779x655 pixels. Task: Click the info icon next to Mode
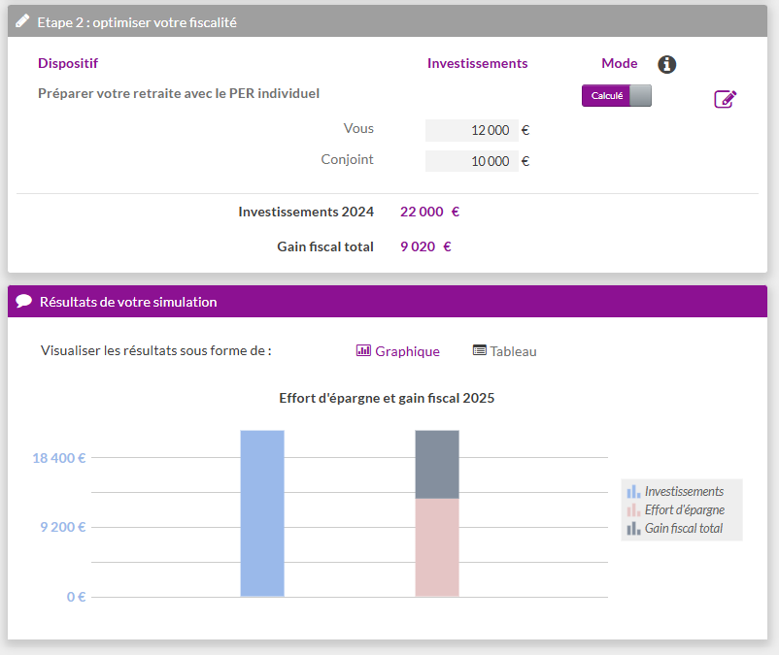(x=666, y=64)
